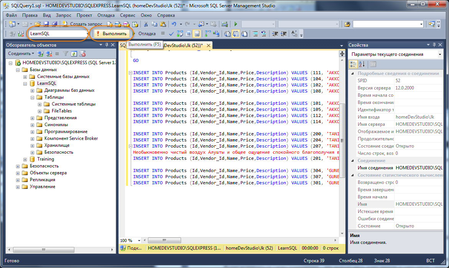Select the FileTables tree item
This screenshot has width=449, height=268.
tap(62, 111)
